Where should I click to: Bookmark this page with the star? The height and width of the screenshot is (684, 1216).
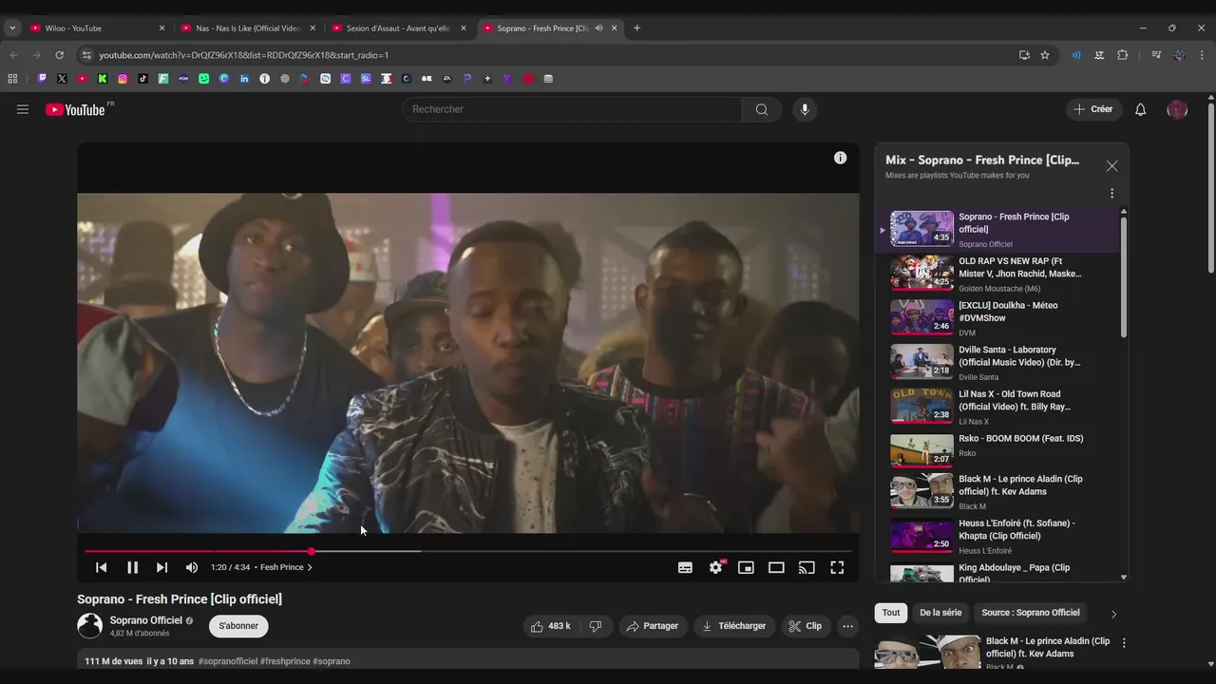(x=1045, y=55)
